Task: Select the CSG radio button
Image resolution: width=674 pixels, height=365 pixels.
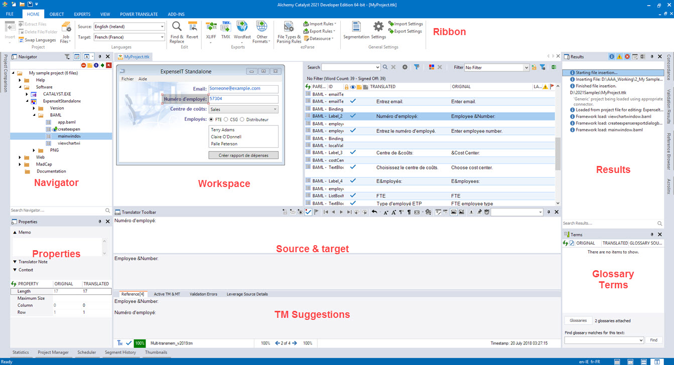Action: tap(226, 119)
